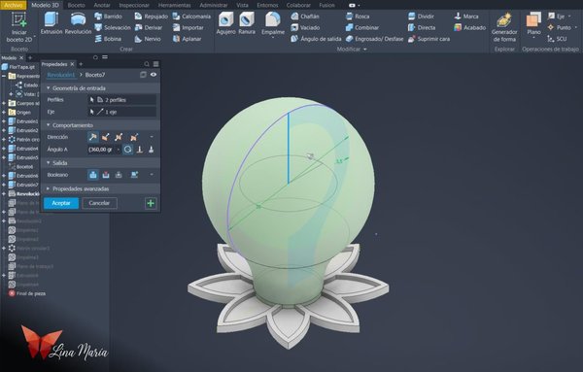Viewport: 583px width, 372px height.
Task: Set the Dirección to flipped direction
Action: coord(106,137)
